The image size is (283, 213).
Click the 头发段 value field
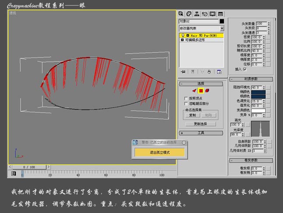(262, 28)
